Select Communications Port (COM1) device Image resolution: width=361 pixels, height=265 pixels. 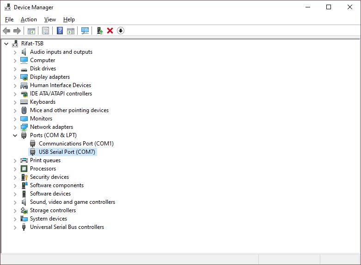(76, 144)
